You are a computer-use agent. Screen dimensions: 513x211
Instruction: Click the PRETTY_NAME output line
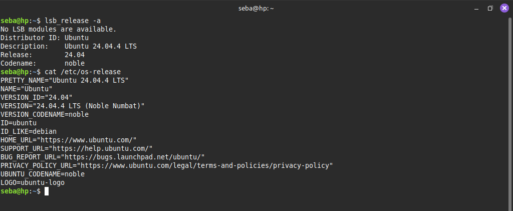click(x=65, y=80)
